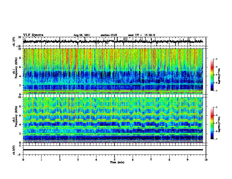The width and height of the screenshot is (232, 179).
Task: Click the "3" minute tick on time axis
Action: point(78,160)
